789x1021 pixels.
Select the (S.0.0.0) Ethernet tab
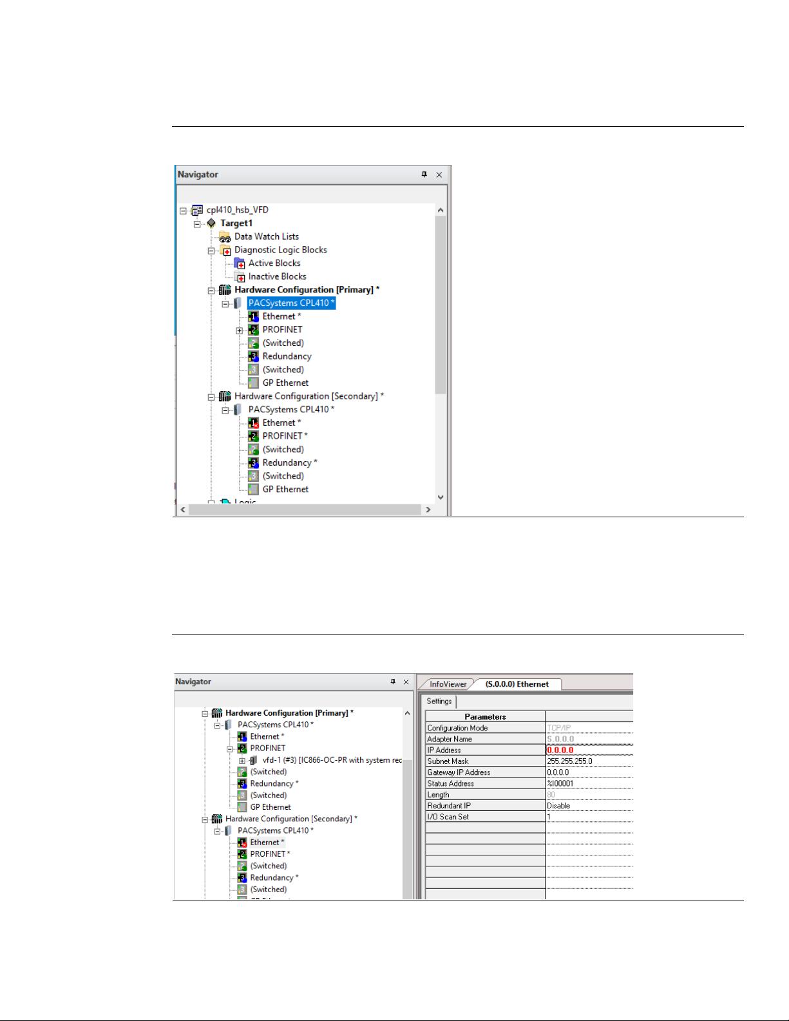tap(517, 684)
